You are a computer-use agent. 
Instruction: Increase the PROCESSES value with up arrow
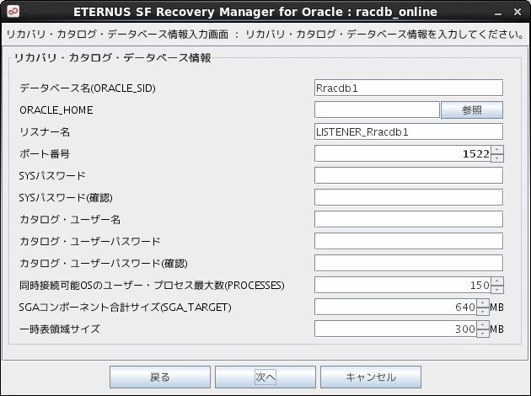tap(496, 281)
